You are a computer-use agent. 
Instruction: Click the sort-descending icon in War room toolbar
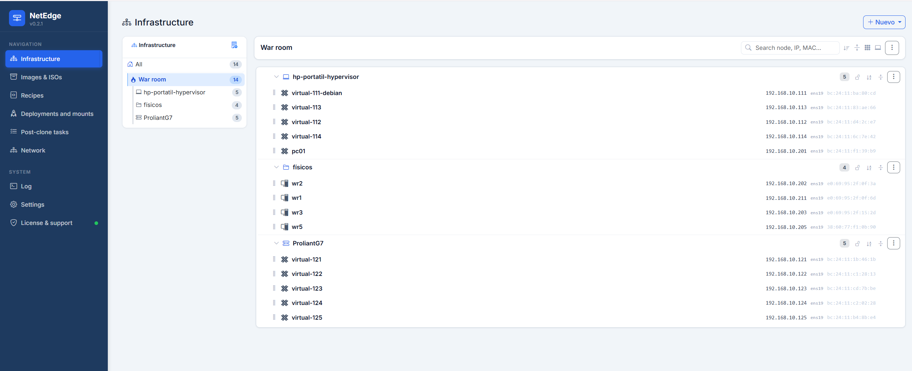(847, 48)
